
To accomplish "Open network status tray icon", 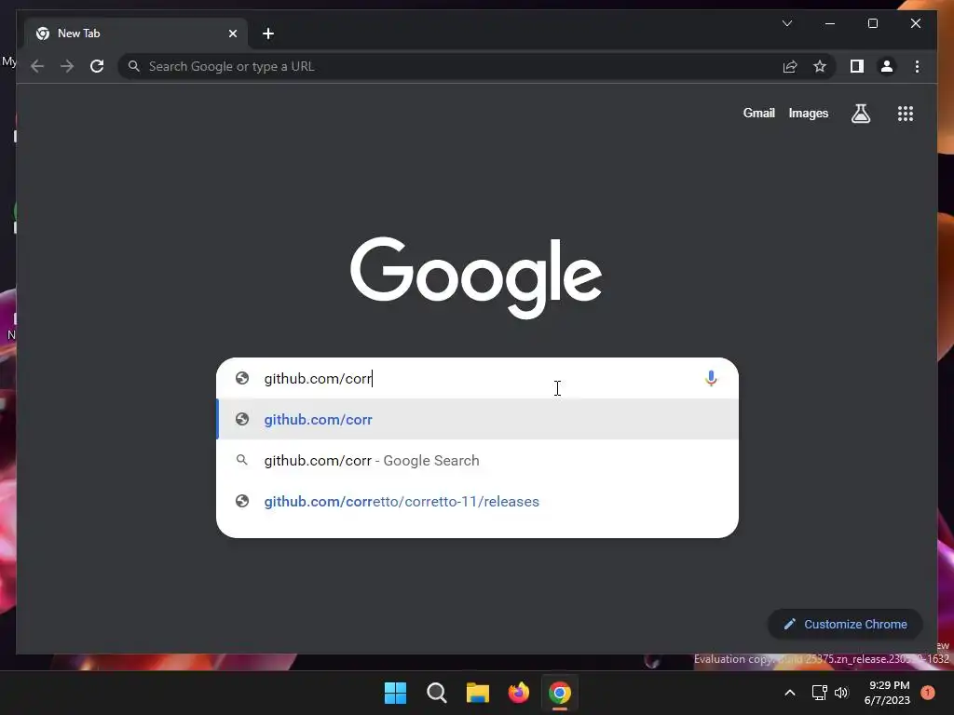I will coord(819,693).
